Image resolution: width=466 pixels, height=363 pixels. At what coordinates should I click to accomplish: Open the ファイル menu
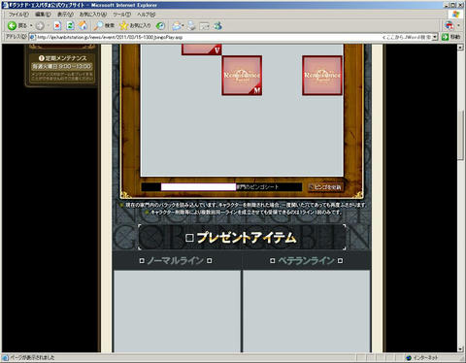pos(18,15)
